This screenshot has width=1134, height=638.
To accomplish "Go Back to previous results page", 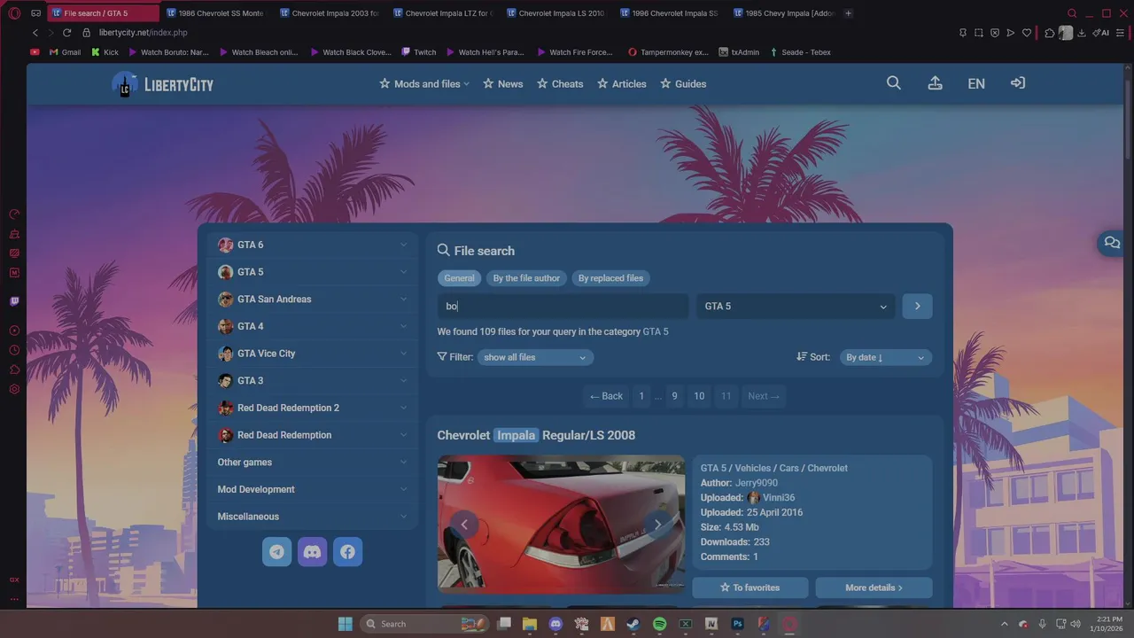I will click(x=606, y=396).
